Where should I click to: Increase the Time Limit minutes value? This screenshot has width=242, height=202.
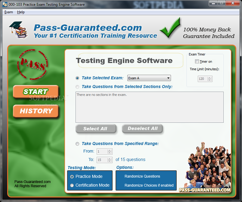click(209, 77)
